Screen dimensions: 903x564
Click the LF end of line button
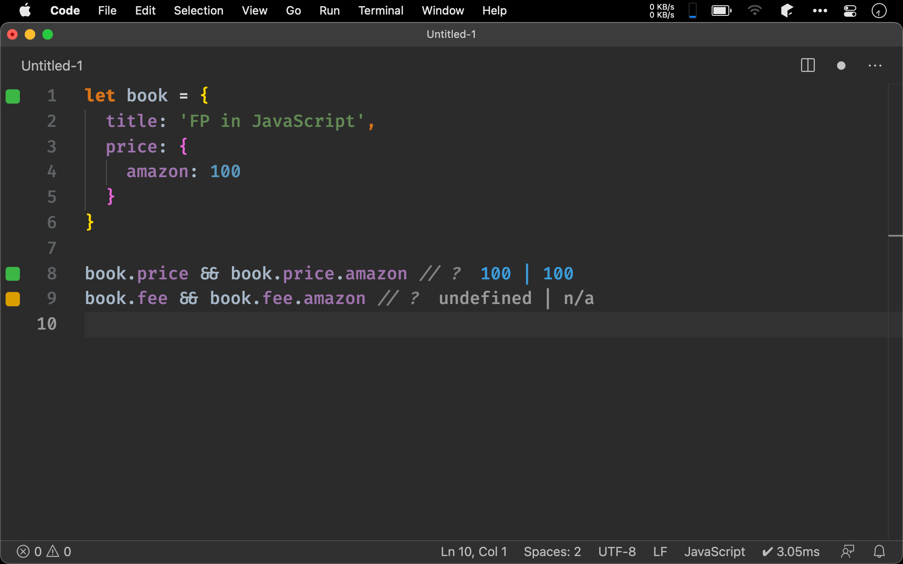[660, 551]
